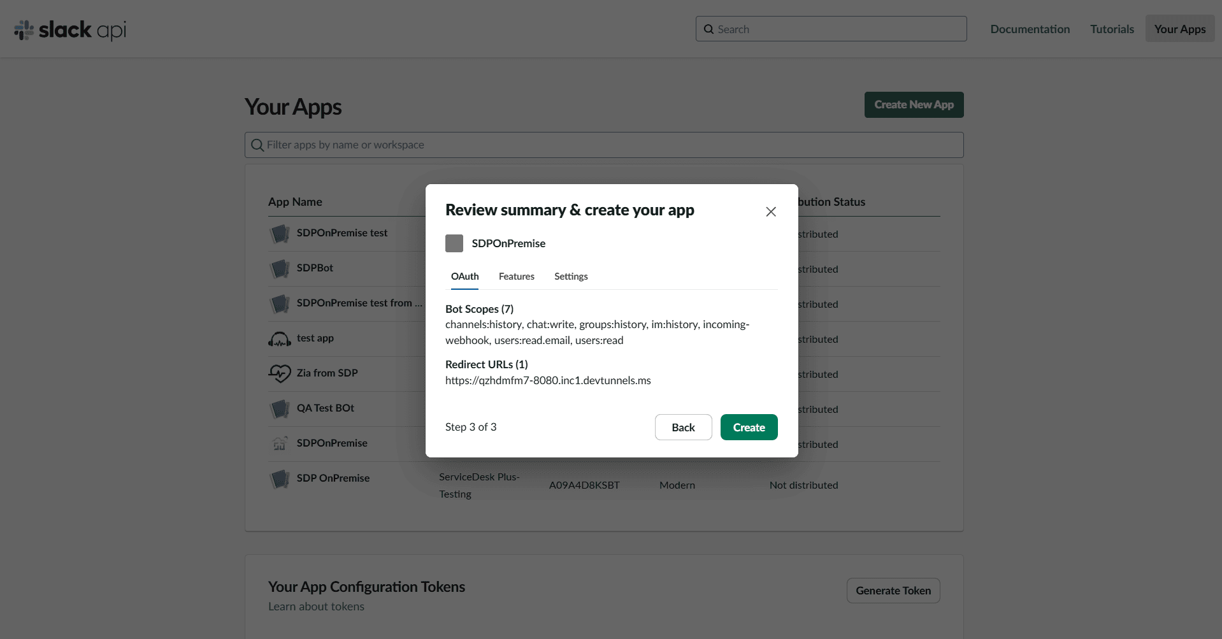Click the SDP OnPremise app icon
Image resolution: width=1222 pixels, height=639 pixels.
coord(279,478)
